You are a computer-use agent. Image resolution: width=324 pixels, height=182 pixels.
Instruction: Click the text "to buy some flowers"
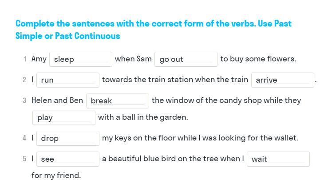[x=258, y=59]
